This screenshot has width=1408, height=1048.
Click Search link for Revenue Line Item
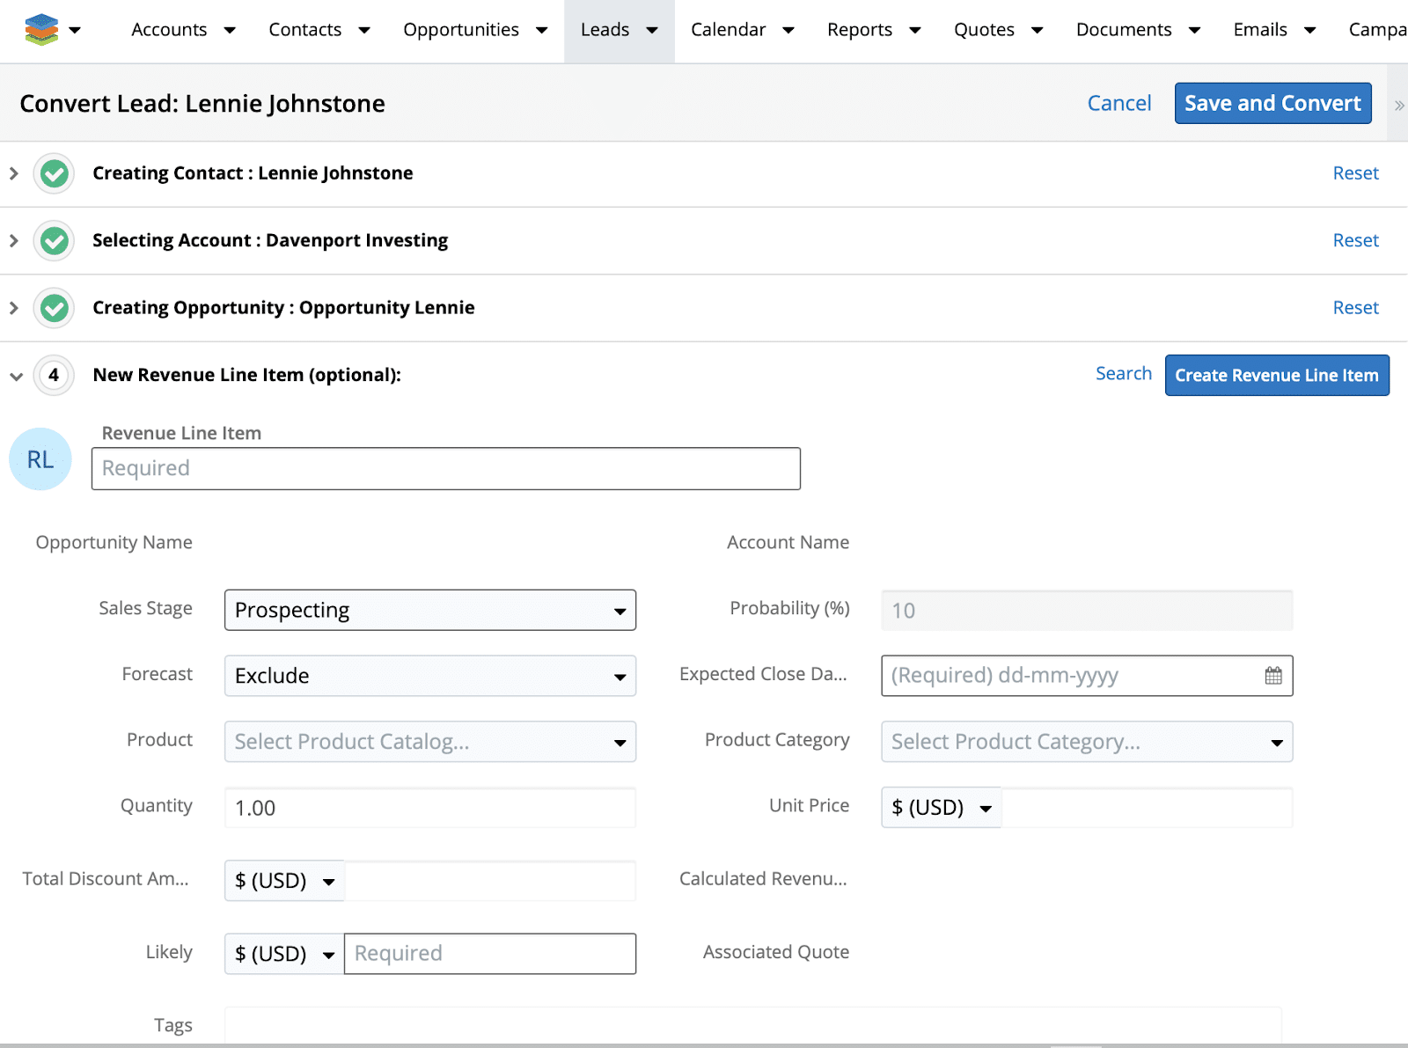click(x=1124, y=374)
